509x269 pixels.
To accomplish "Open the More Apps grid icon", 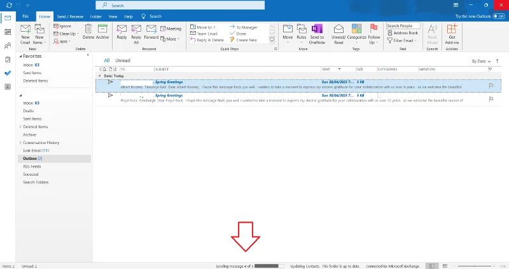I will pyautogui.click(x=8, y=87).
